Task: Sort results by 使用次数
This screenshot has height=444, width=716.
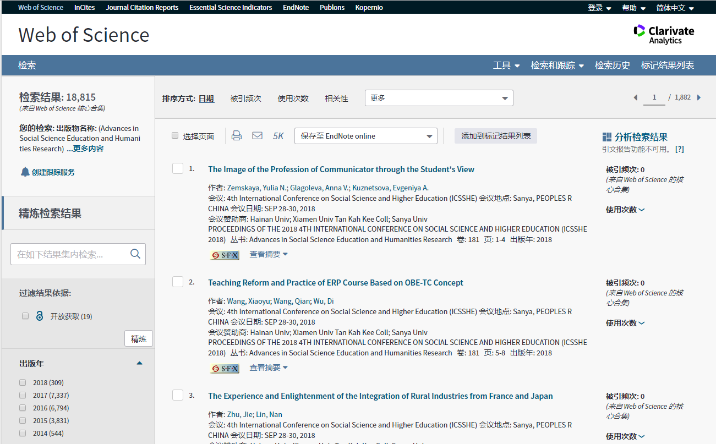Action: 293,98
